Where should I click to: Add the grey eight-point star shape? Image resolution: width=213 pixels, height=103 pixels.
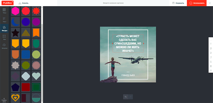[x=15, y=65]
